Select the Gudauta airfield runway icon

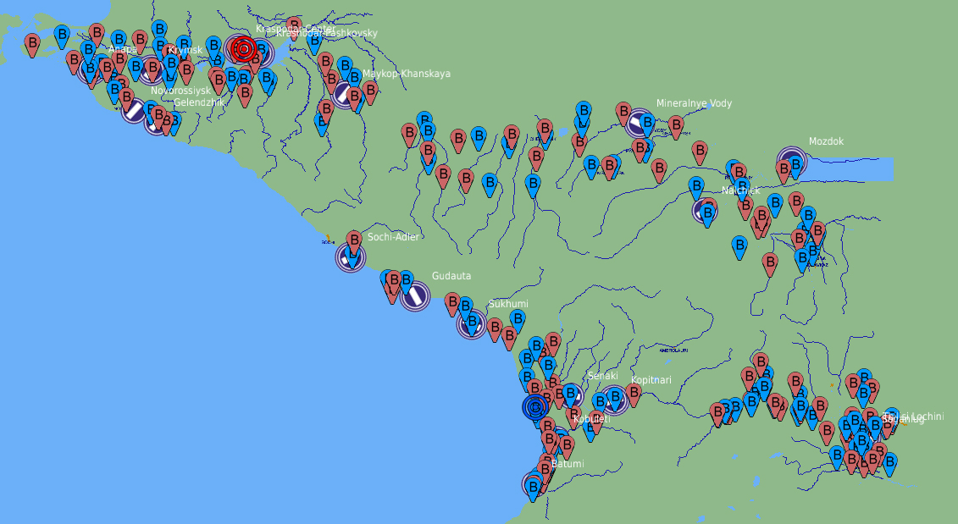pos(414,296)
